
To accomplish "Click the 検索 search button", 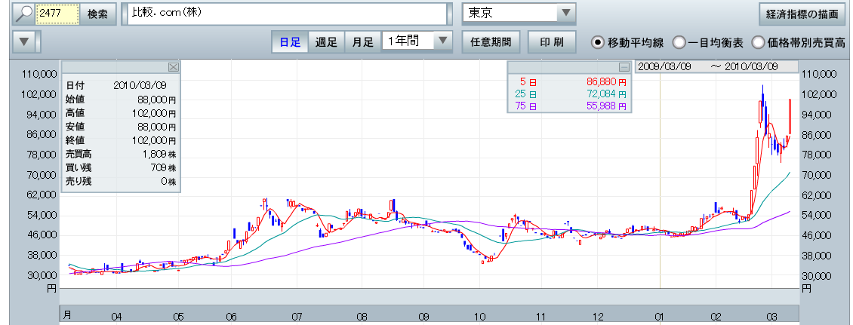I will [x=97, y=14].
